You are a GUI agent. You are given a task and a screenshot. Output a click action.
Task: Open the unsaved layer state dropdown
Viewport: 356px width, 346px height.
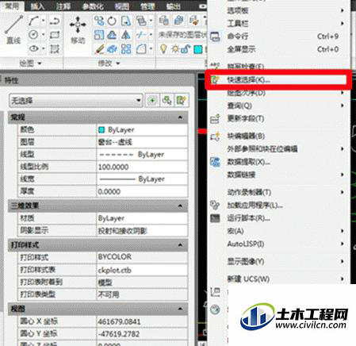[182, 35]
